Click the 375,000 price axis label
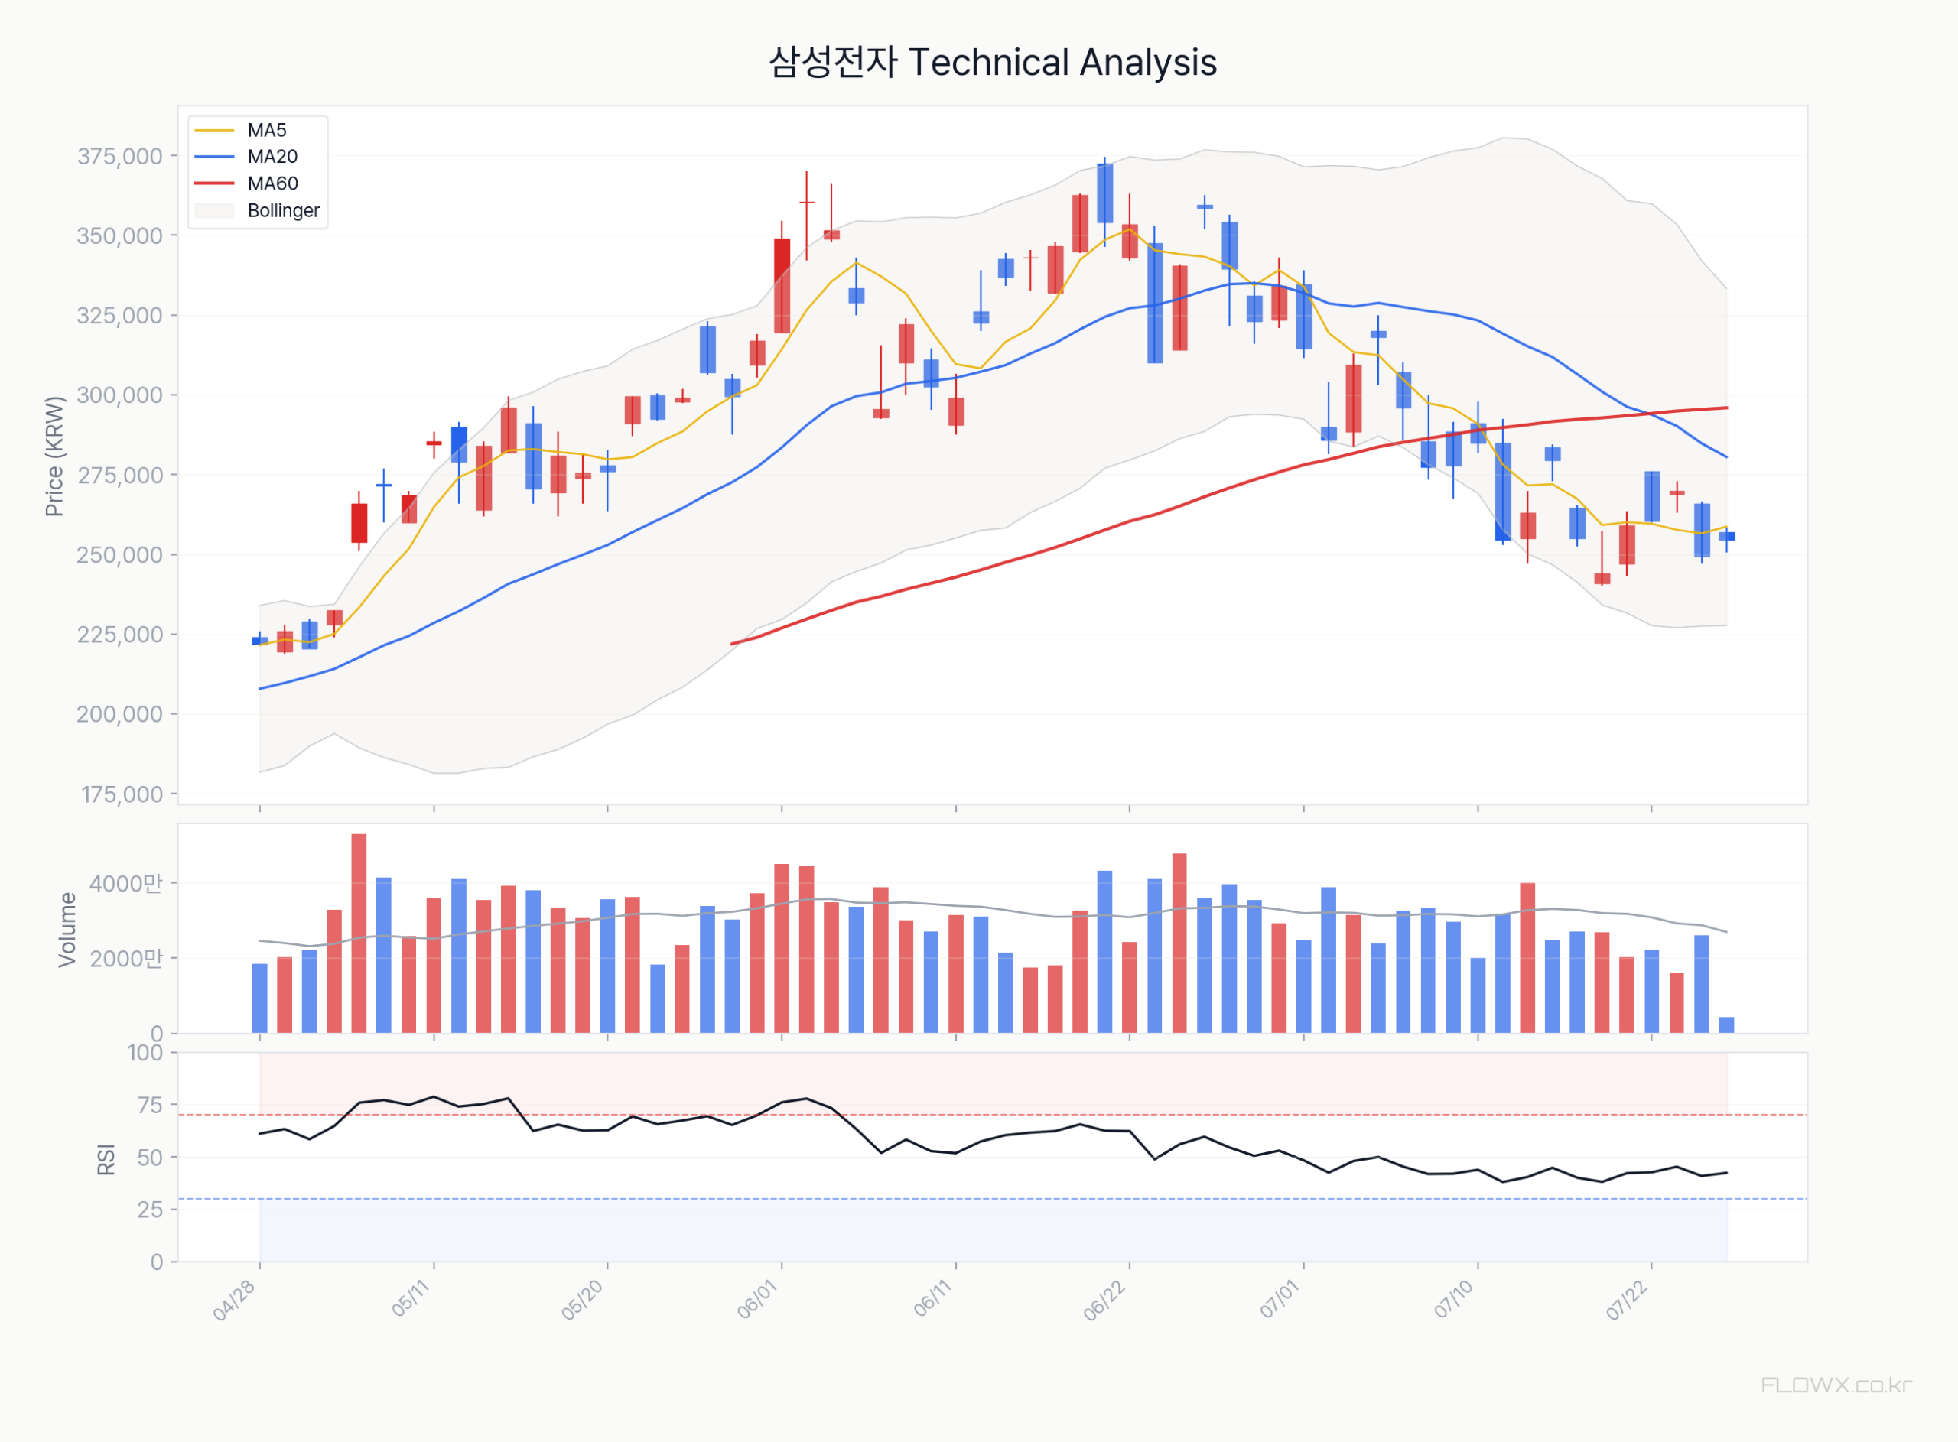Image resolution: width=1958 pixels, height=1442 pixels. click(x=119, y=156)
